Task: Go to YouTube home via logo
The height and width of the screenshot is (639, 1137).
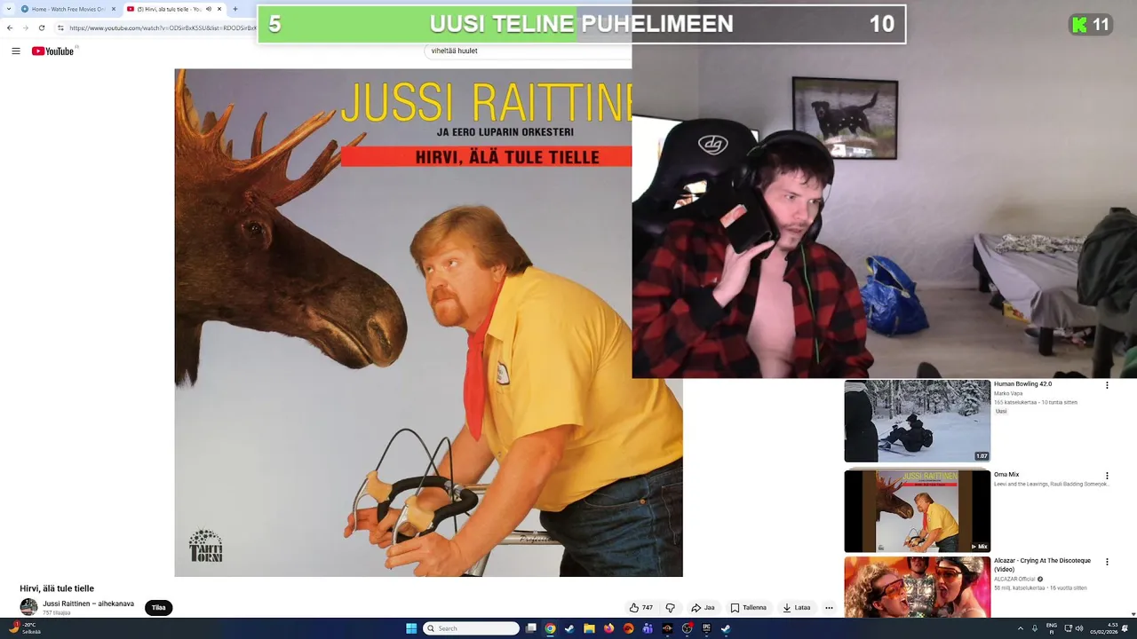Action: (53, 51)
